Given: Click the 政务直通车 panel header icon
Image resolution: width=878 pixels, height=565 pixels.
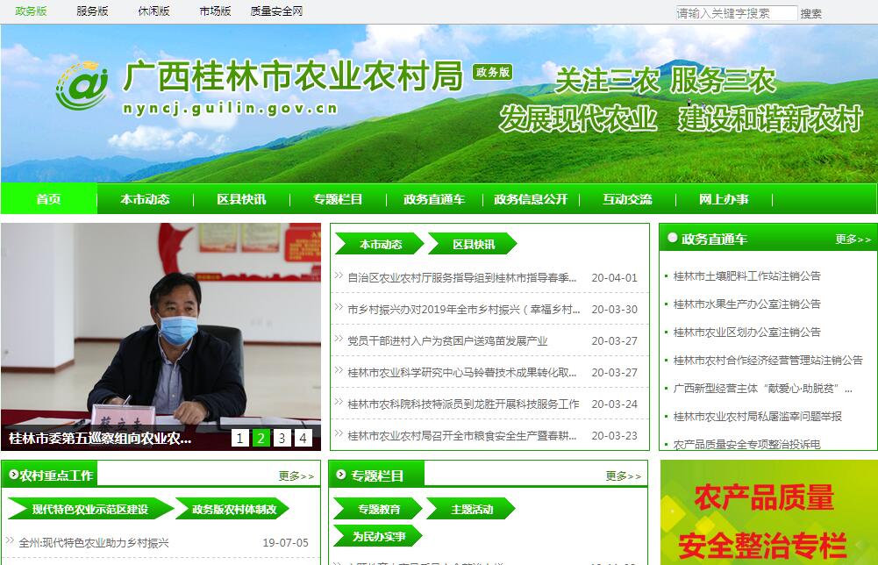Looking at the screenshot, I should (673, 238).
